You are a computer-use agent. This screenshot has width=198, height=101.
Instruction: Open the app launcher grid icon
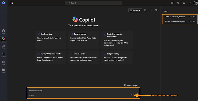(x=12, y=3)
